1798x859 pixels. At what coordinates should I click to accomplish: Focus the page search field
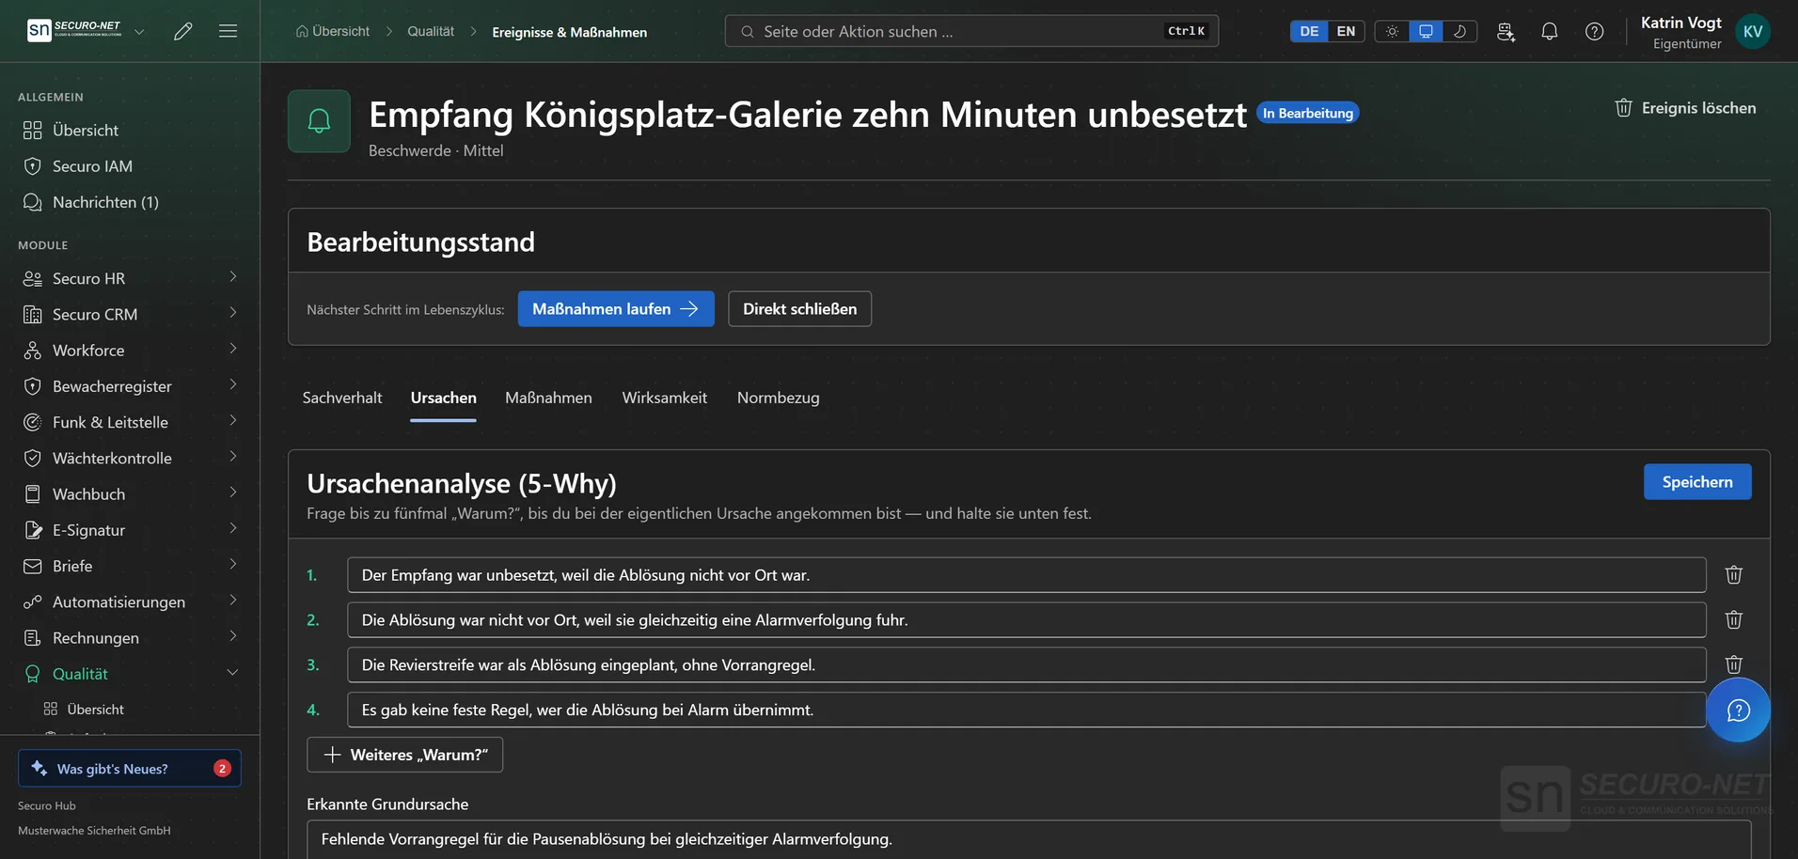pos(971,31)
